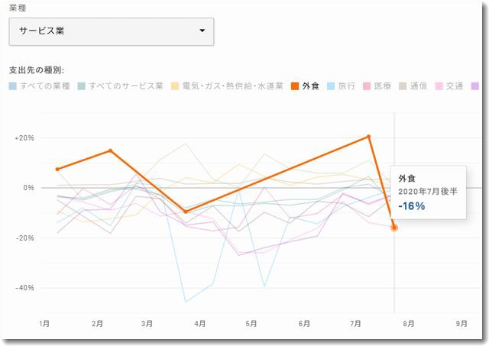The height and width of the screenshot is (346, 489).
Task: Enable the 交通 series in the legend
Action: coord(454,86)
